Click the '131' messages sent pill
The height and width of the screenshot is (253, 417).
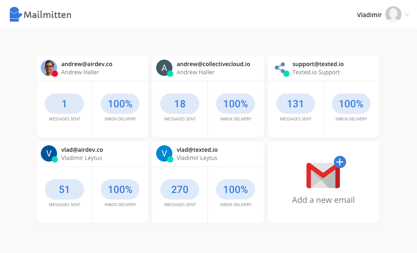(x=296, y=104)
